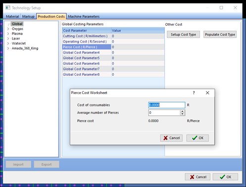246x187 pixels.
Task: Cancel the Pierce Cost Worksheet dialog
Action: click(171, 138)
